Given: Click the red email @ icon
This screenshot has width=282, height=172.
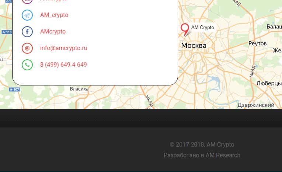Looking at the screenshot, I should click(27, 48).
